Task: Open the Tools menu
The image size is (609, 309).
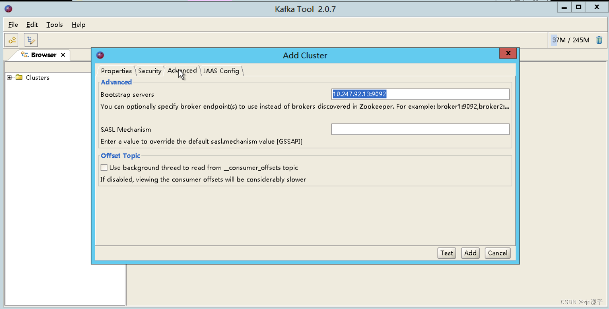Action: click(x=54, y=25)
